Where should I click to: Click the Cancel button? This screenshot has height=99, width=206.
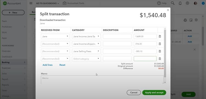coord(134,93)
